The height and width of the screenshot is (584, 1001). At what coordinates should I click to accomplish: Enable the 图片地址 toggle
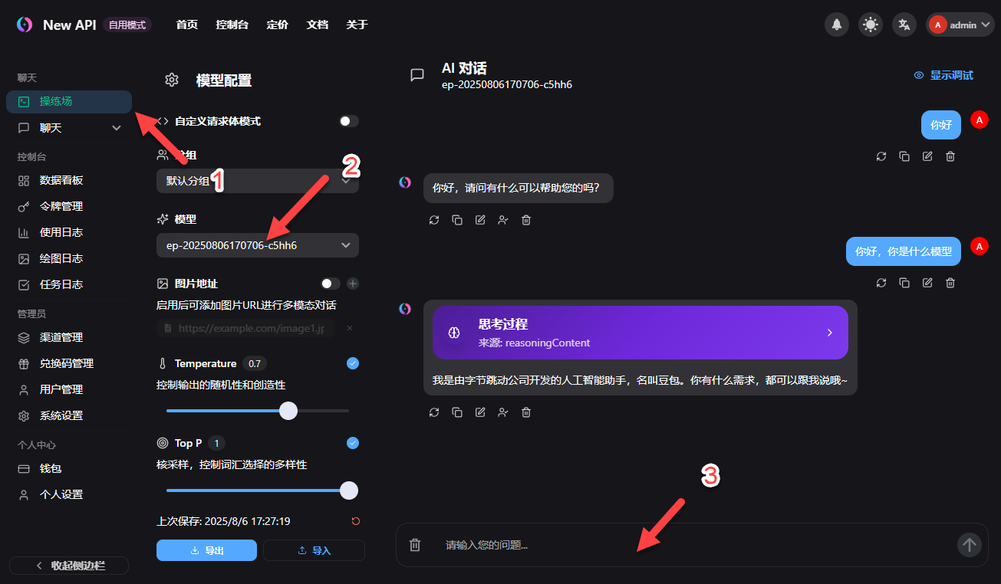(330, 283)
